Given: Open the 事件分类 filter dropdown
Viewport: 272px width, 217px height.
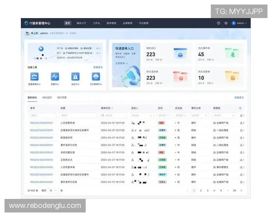Looking at the screenshot, I should (x=199, y=115).
